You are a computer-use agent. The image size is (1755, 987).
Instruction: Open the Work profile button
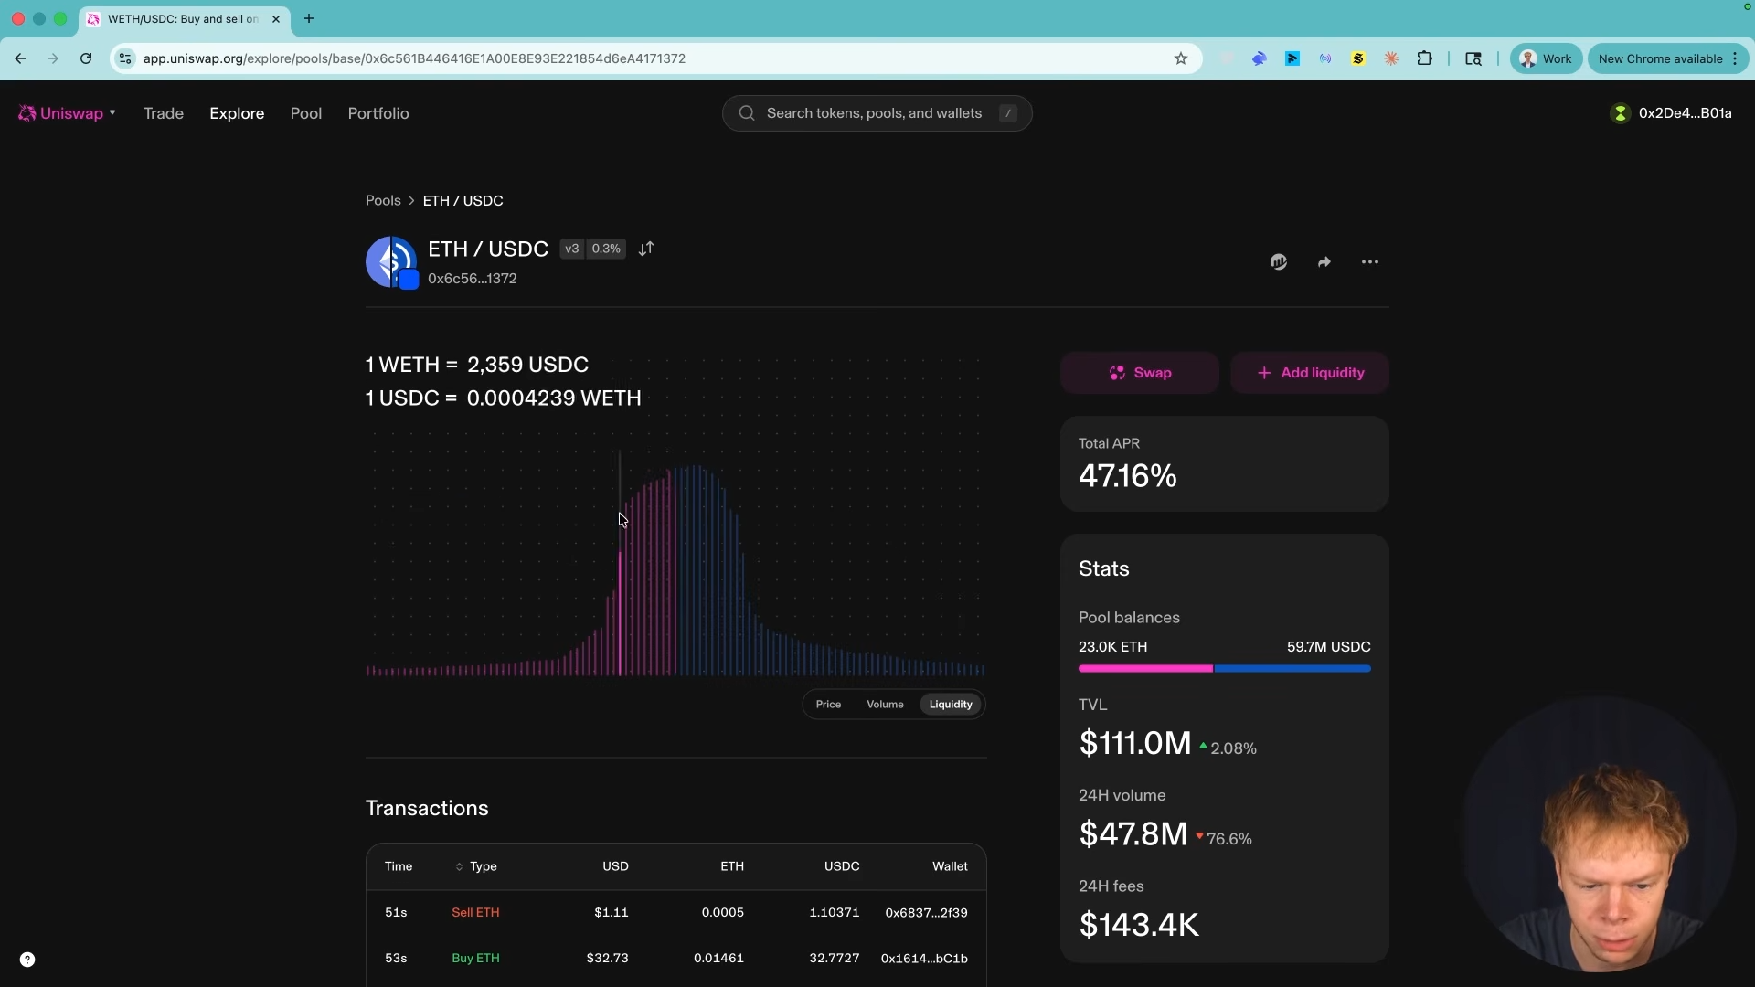(x=1546, y=58)
